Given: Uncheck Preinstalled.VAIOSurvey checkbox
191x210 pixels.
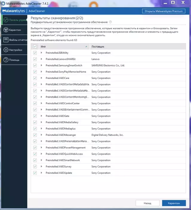Looking at the screenshot, I should click(x=35, y=166).
